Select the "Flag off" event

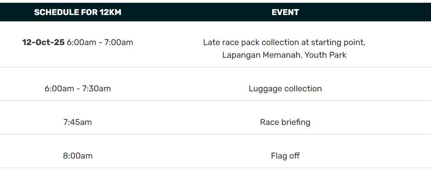[285, 156]
